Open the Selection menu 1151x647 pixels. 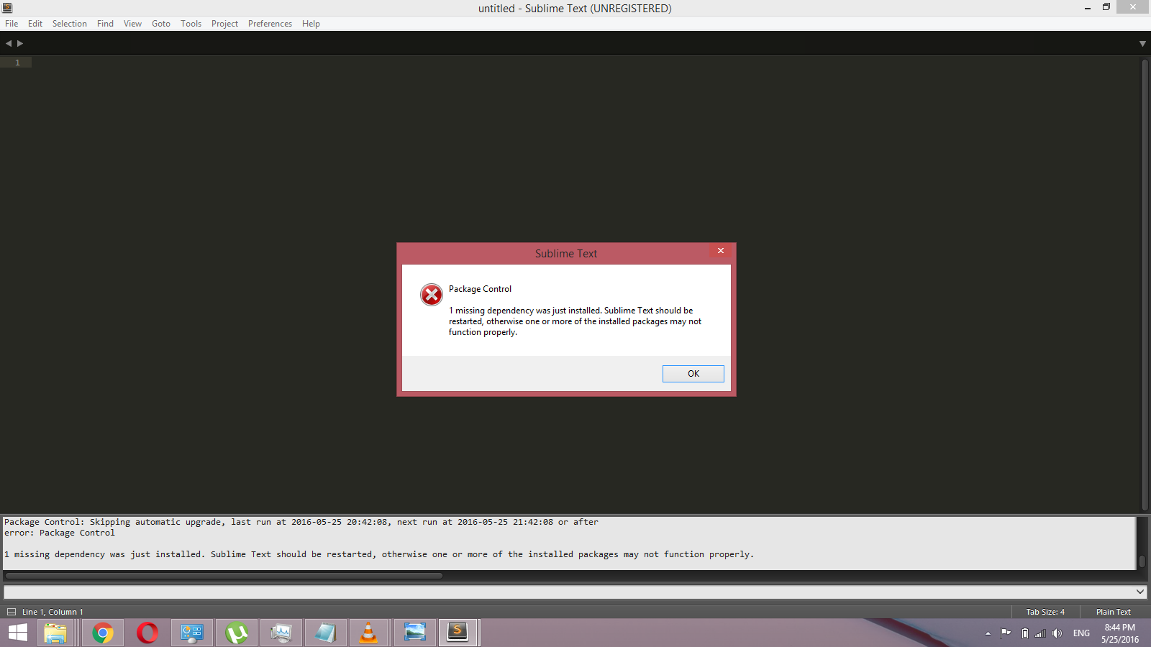pos(69,24)
